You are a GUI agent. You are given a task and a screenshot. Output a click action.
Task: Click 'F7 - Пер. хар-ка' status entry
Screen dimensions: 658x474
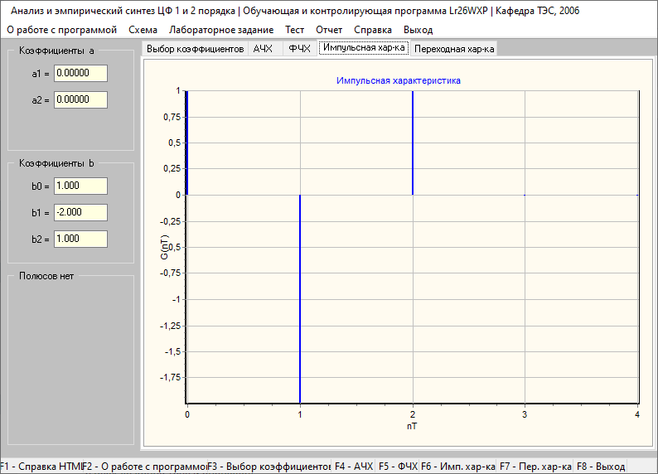tap(535, 467)
